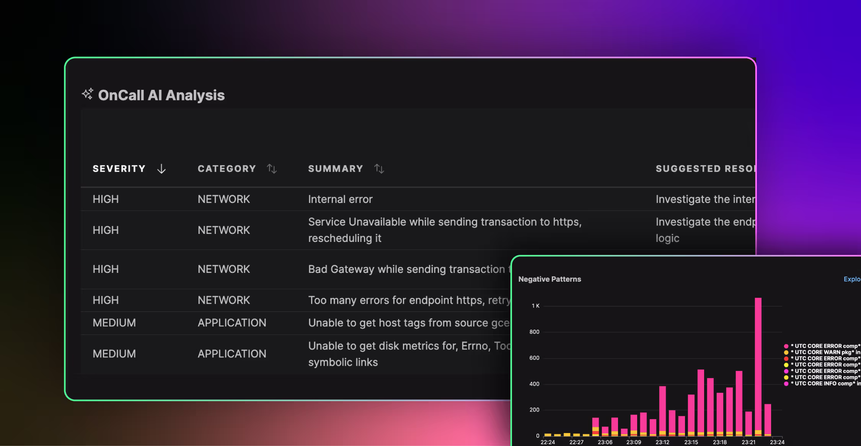Image resolution: width=861 pixels, height=446 pixels.
Task: Click the SEVERITY column header
Action: [119, 169]
